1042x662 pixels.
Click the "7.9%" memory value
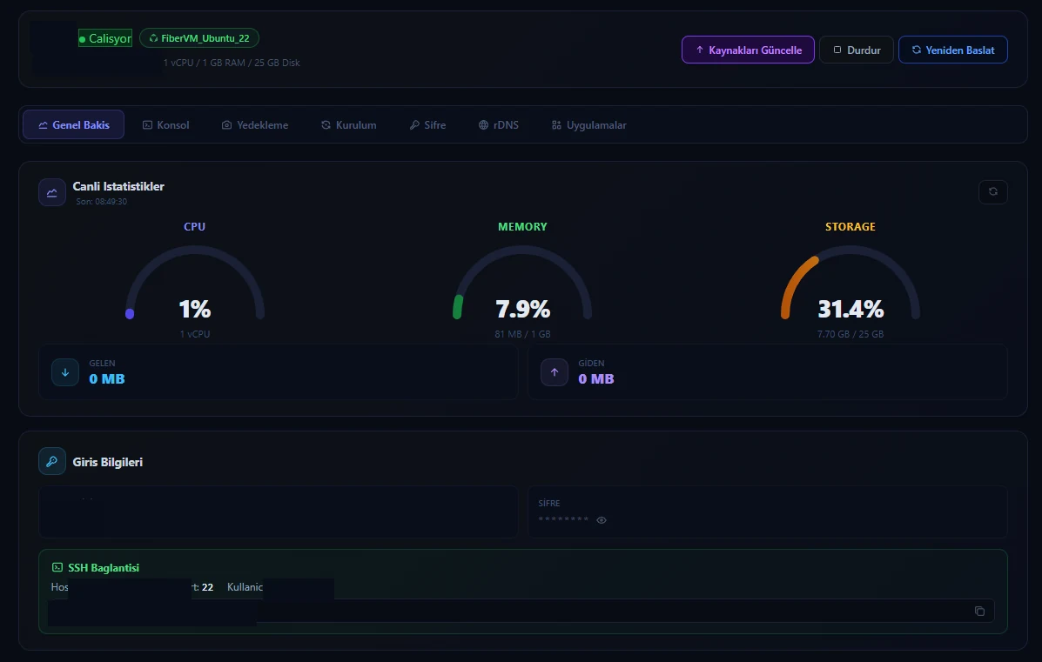(523, 309)
